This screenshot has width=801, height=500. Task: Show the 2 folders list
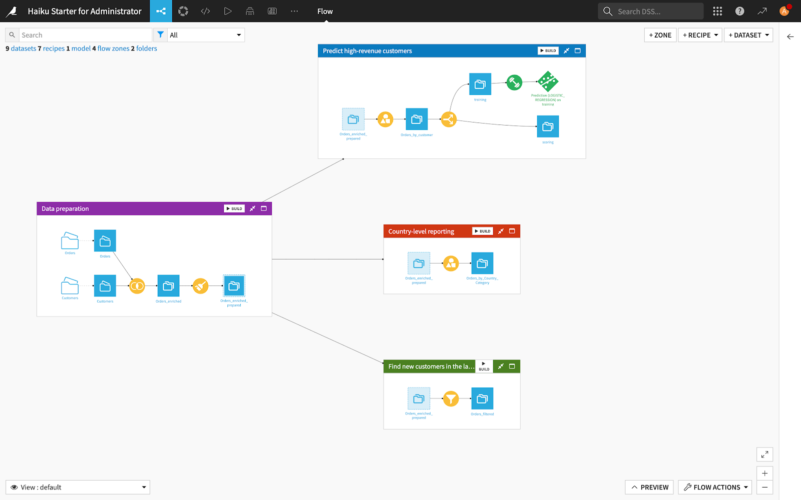144,48
